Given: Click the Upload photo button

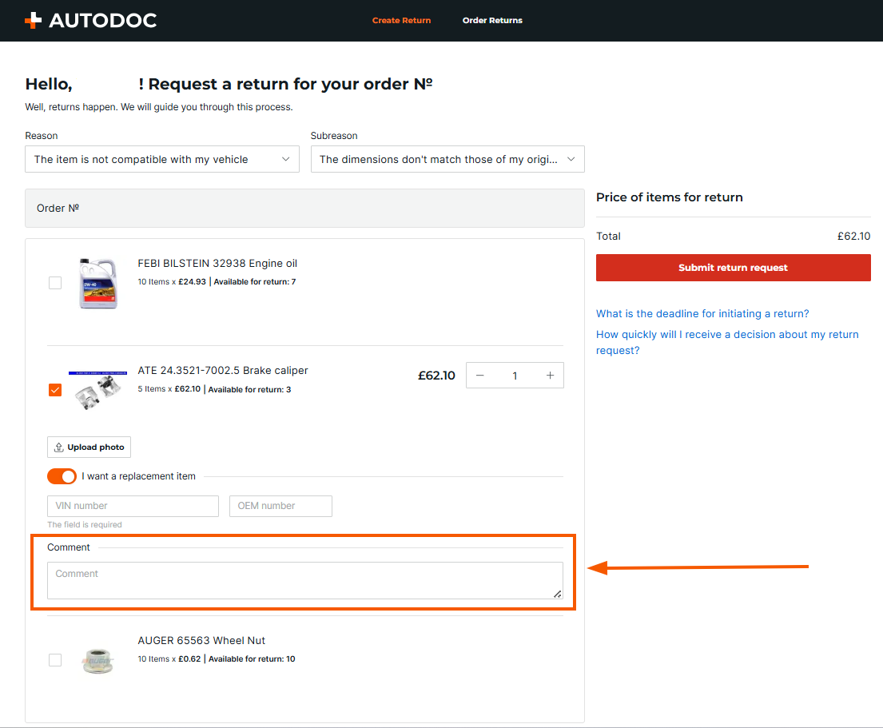Looking at the screenshot, I should 89,448.
